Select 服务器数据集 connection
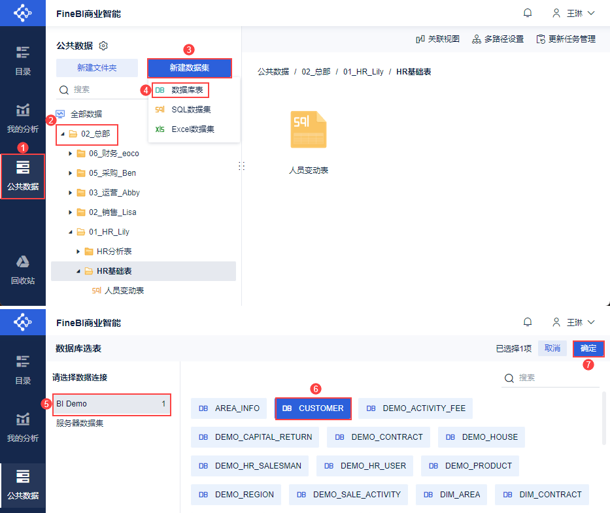 click(80, 423)
